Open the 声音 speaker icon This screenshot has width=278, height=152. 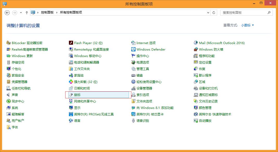tap(9, 95)
